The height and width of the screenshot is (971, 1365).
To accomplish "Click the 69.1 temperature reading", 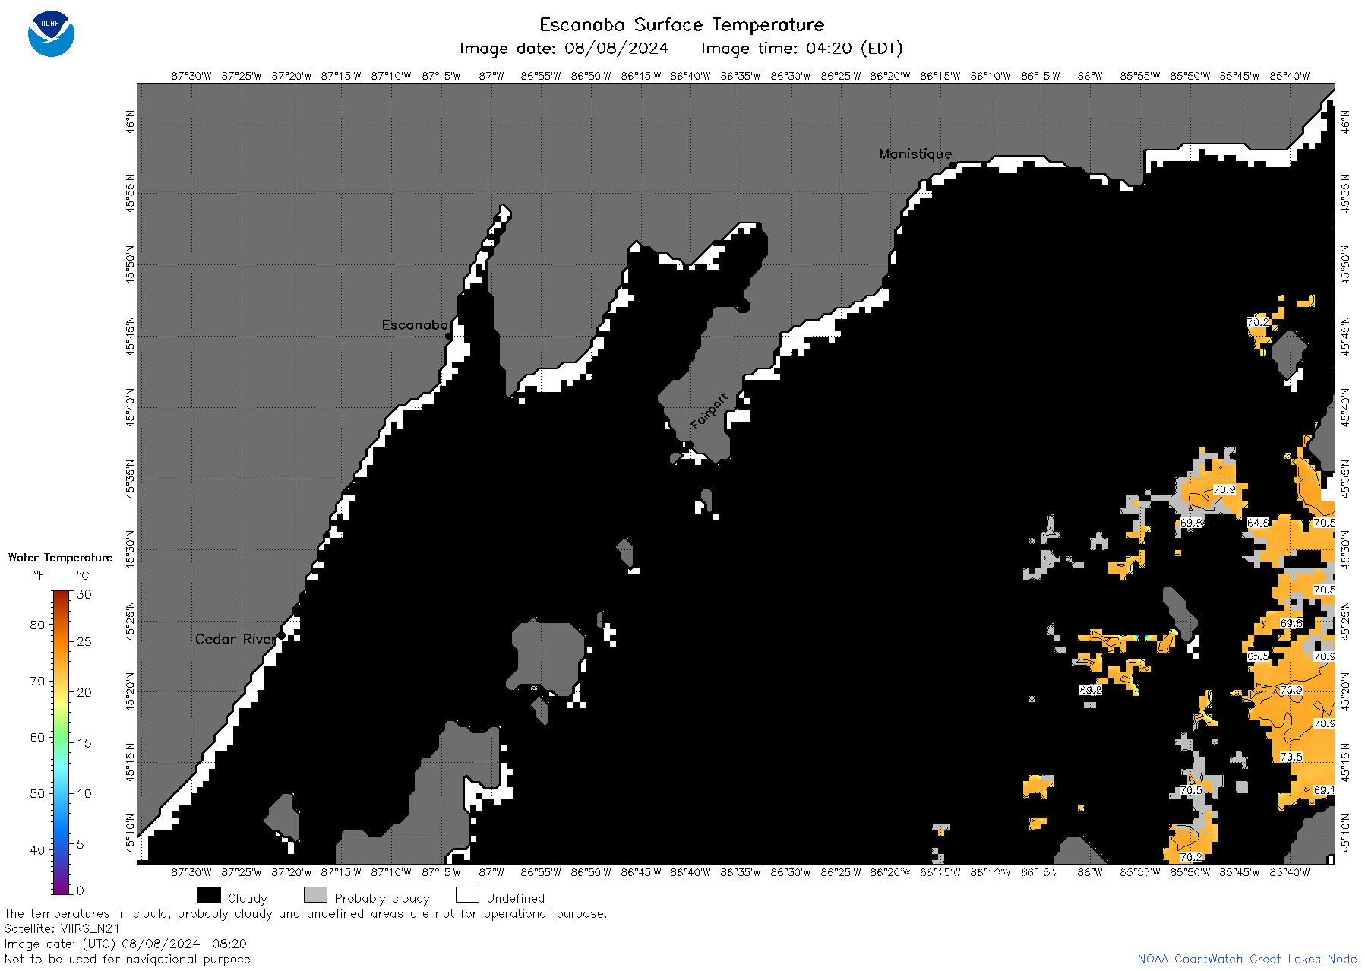I will 1323,790.
